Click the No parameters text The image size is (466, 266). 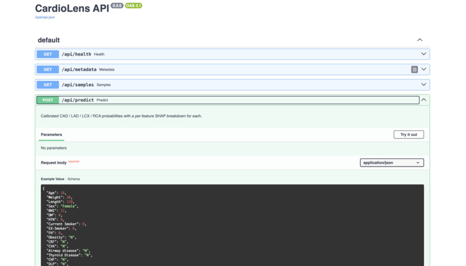[x=54, y=147]
